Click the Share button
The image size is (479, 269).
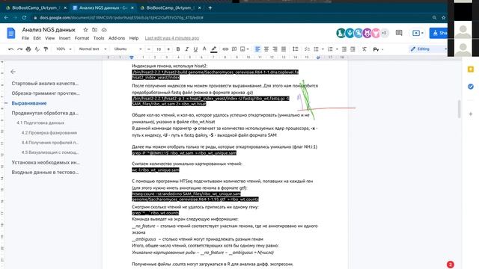tap(439, 33)
